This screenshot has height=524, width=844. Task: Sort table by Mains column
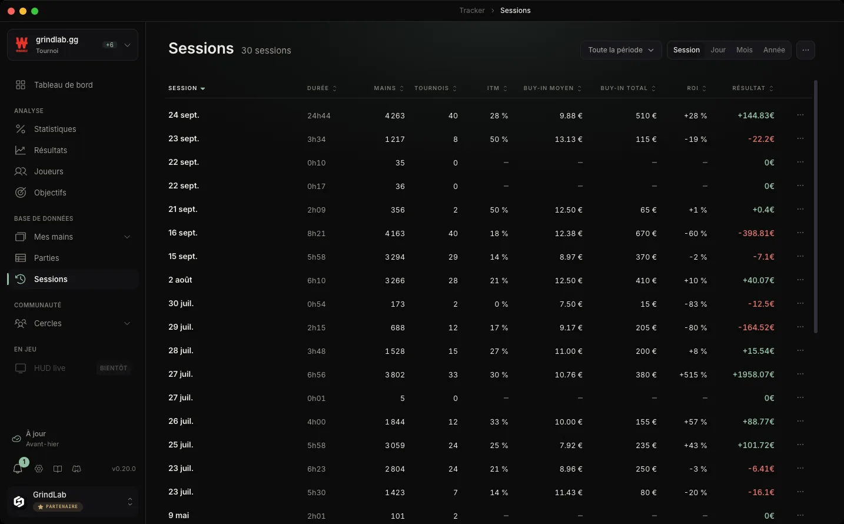[x=389, y=88]
